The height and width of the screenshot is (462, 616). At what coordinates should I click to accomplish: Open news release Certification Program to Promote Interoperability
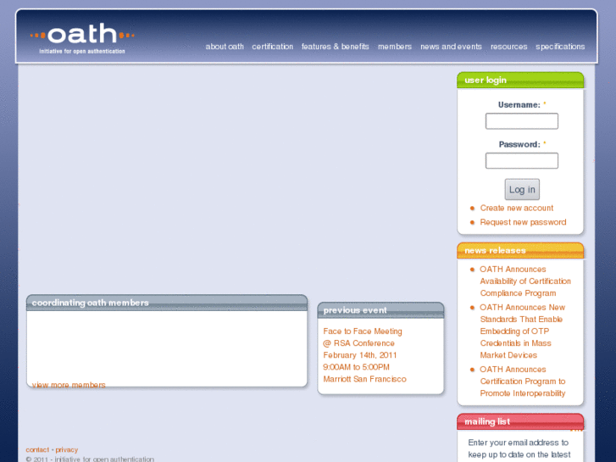[x=523, y=381]
